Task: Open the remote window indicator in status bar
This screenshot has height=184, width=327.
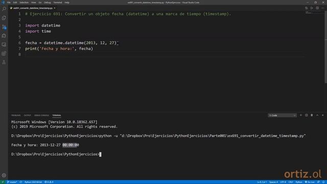Action: (3, 182)
